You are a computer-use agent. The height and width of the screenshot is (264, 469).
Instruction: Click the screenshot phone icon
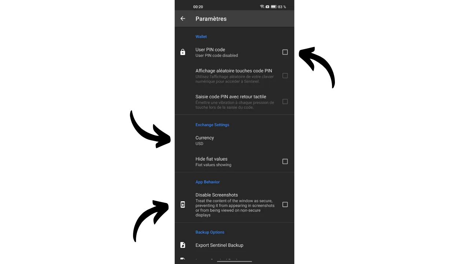[183, 205]
